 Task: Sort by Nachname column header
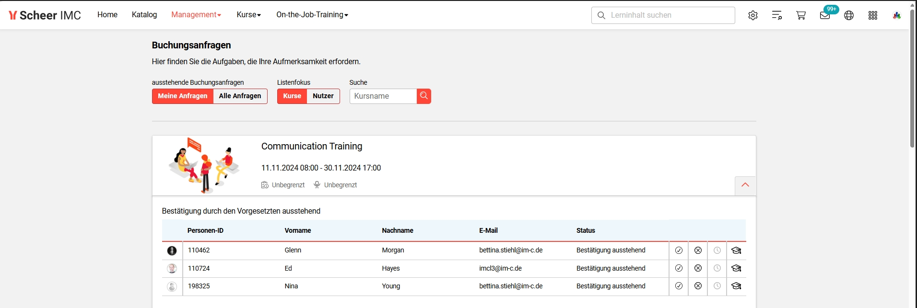(398, 231)
